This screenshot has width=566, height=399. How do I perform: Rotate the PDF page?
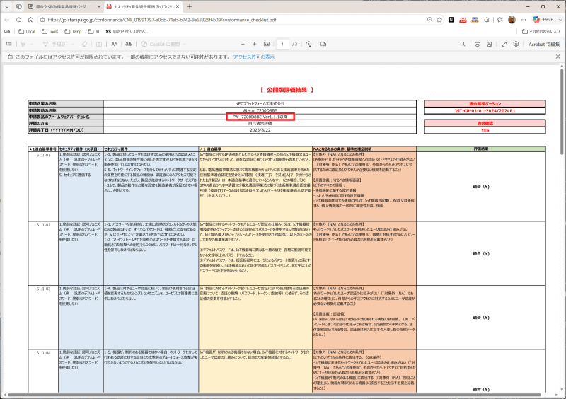click(x=308, y=44)
